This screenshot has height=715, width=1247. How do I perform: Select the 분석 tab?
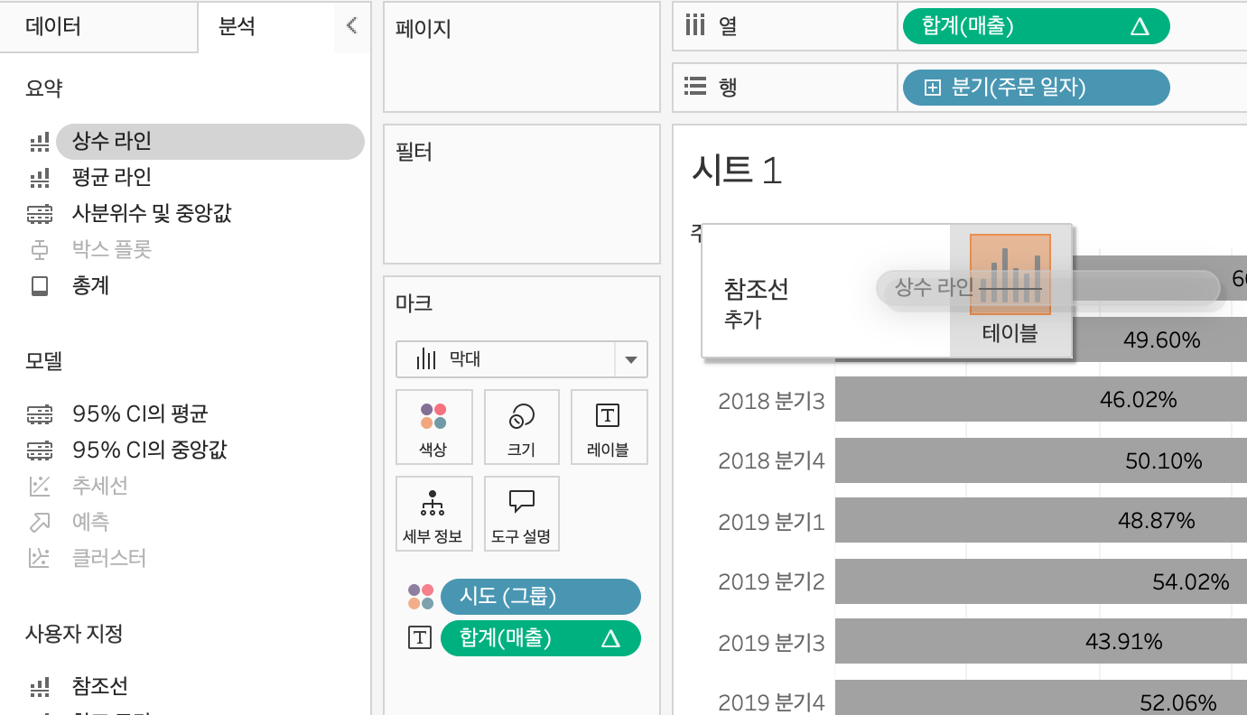[x=237, y=26]
